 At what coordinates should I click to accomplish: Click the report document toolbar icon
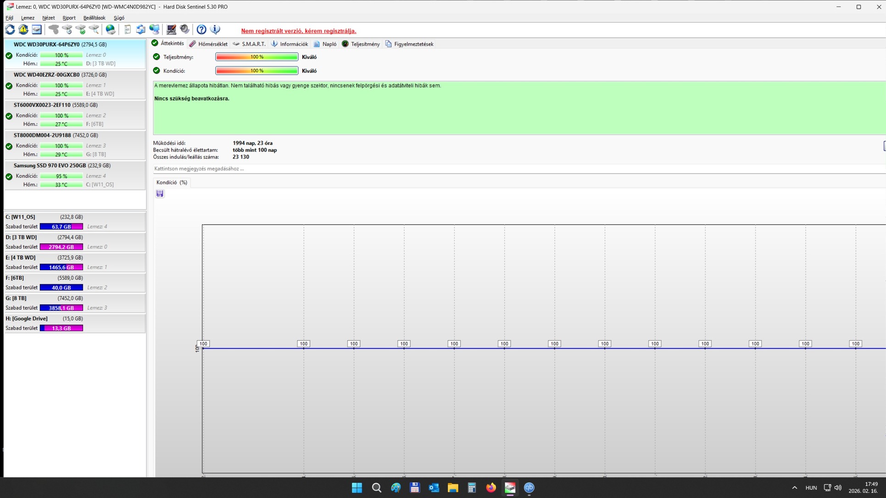127,30
